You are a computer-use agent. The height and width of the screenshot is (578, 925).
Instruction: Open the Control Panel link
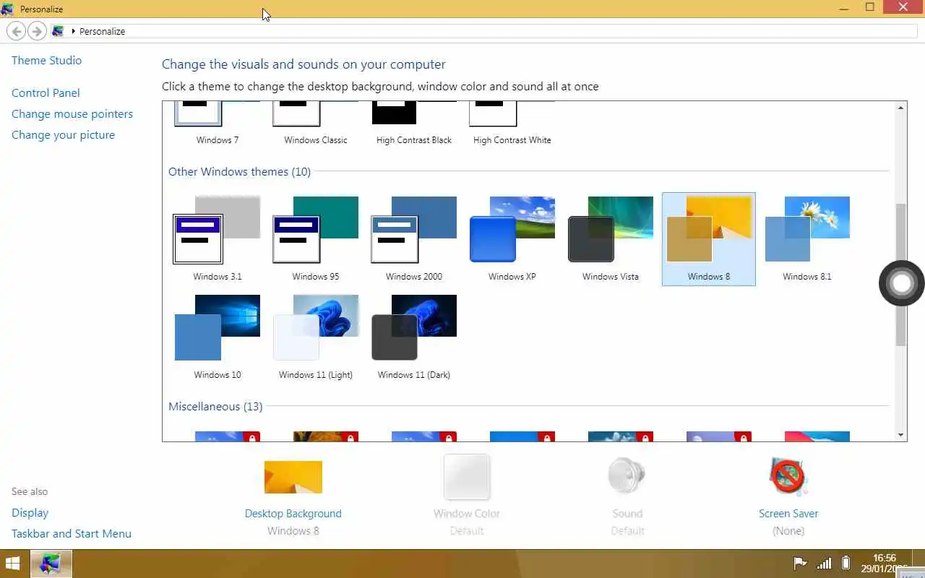pos(46,92)
